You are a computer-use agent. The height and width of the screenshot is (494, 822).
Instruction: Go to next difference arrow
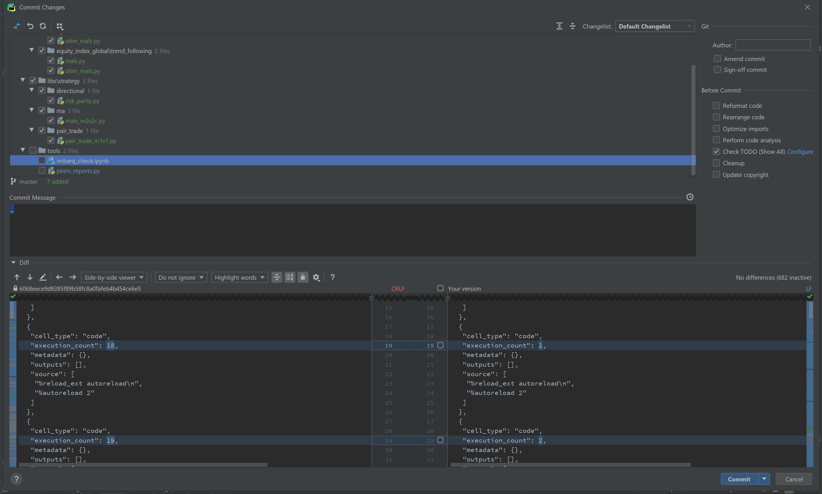(x=30, y=277)
